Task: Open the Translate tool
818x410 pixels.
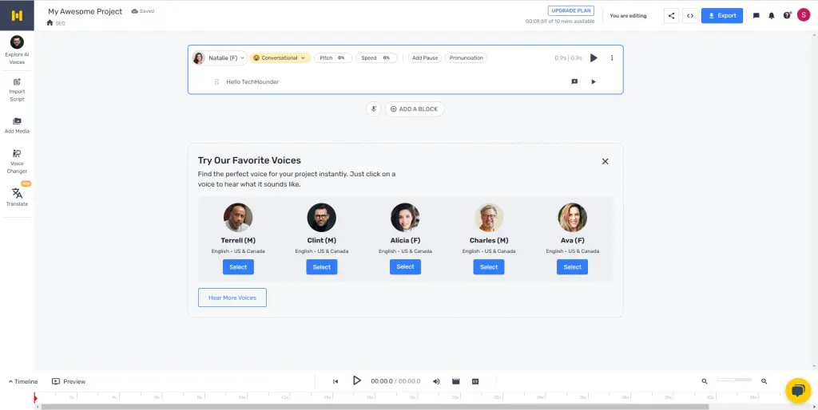Action: 17,196
